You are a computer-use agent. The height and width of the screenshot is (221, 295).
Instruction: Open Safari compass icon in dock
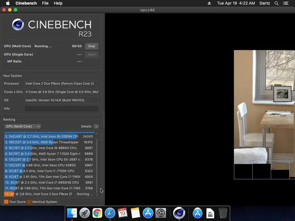coord(110,213)
